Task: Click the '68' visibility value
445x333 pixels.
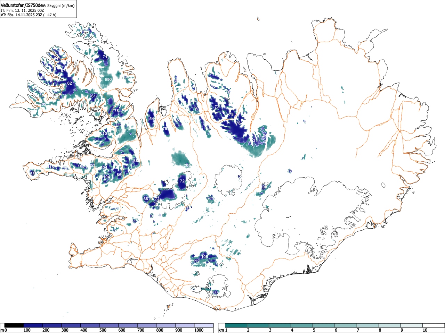Action: (146, 199)
